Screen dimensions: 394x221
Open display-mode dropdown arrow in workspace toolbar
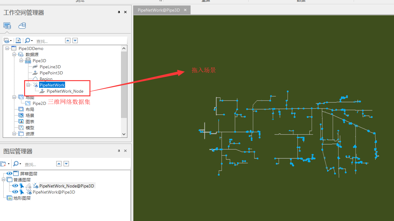pyautogui.click(x=11, y=41)
